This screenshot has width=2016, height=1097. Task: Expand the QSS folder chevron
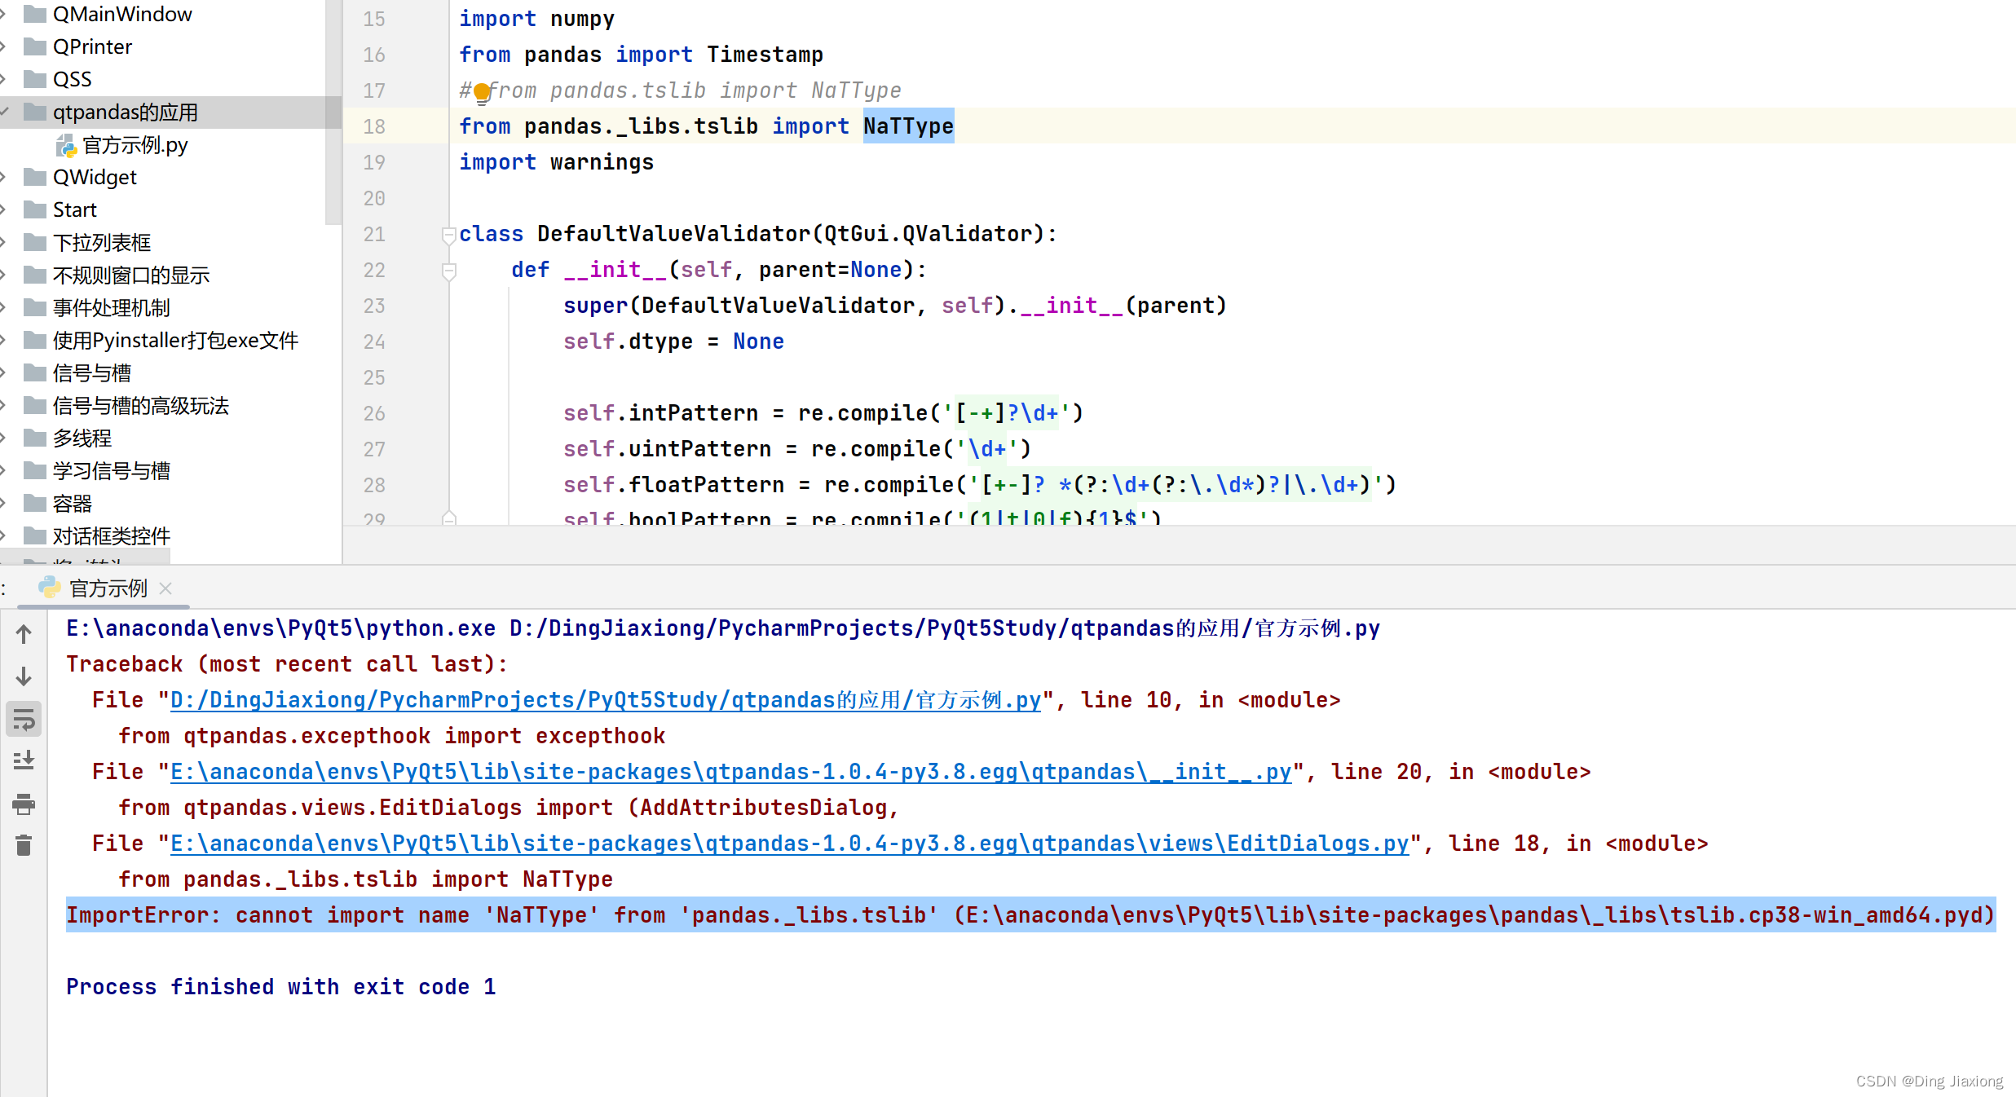click(4, 79)
